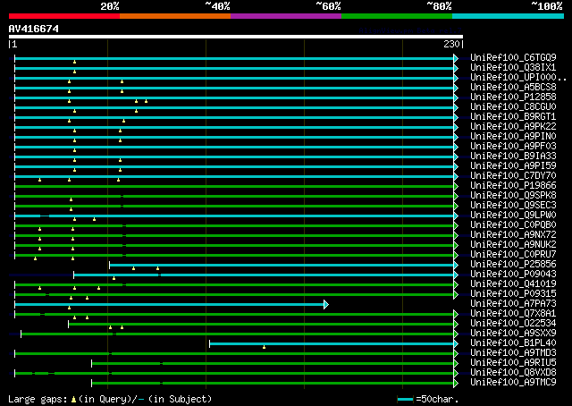Click the gap marker triangle on B1PL40 bar

point(264,347)
